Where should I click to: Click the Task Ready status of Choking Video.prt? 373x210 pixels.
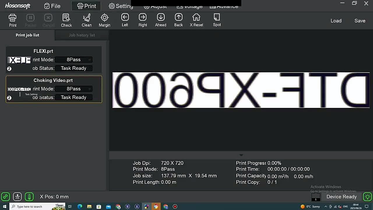click(74, 97)
